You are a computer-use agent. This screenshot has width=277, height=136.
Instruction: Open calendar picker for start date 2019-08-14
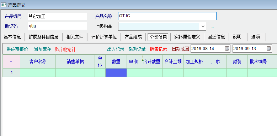tap(227, 49)
